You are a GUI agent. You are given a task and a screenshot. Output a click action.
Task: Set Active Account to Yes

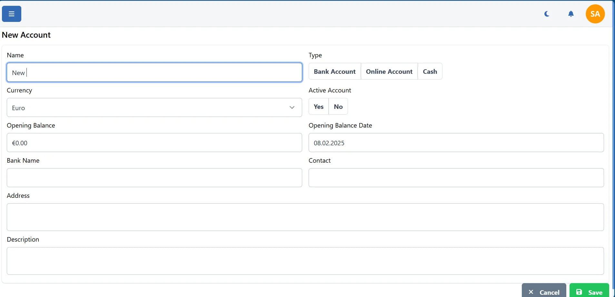pos(318,106)
